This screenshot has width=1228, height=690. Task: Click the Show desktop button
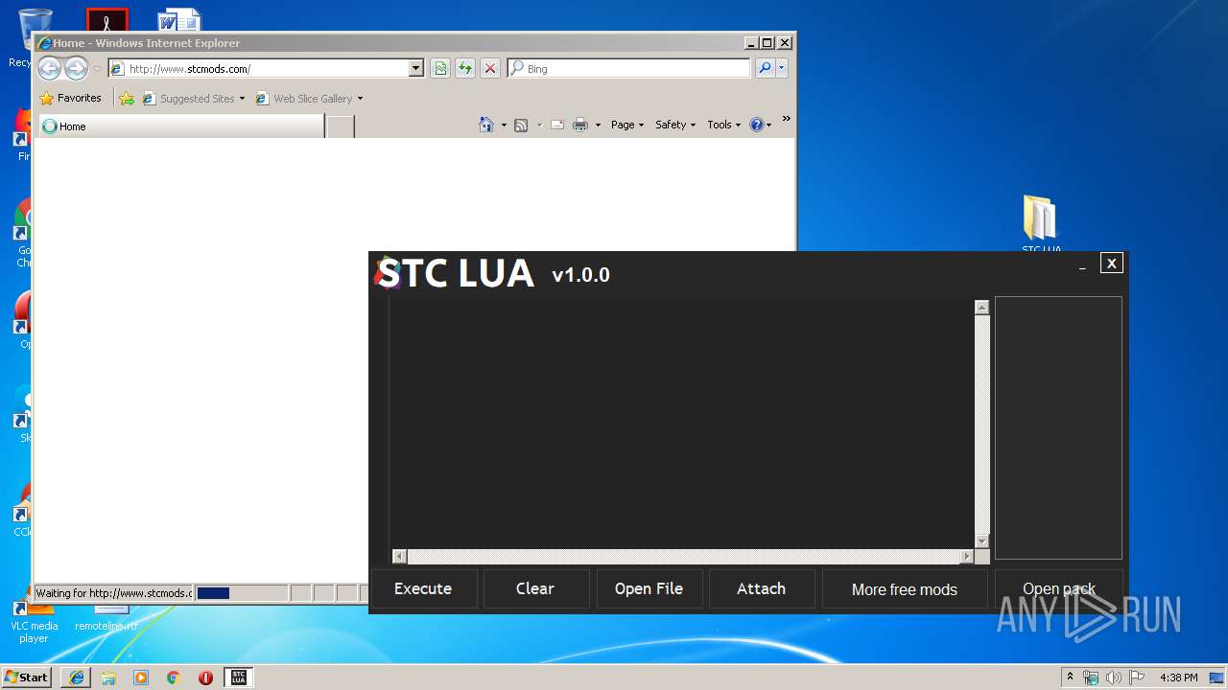(x=1218, y=678)
